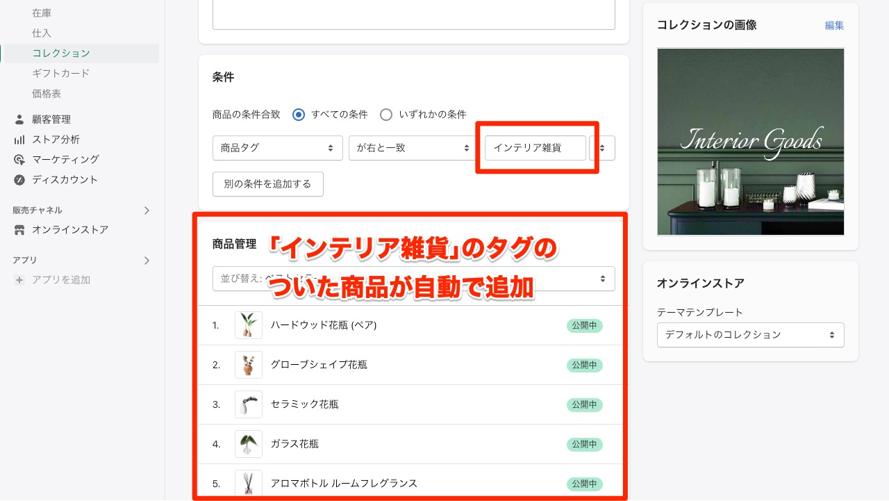Click the 公開中 badge for グローブシェイプ花瓶
Viewport: 889px width, 501px height.
(584, 365)
